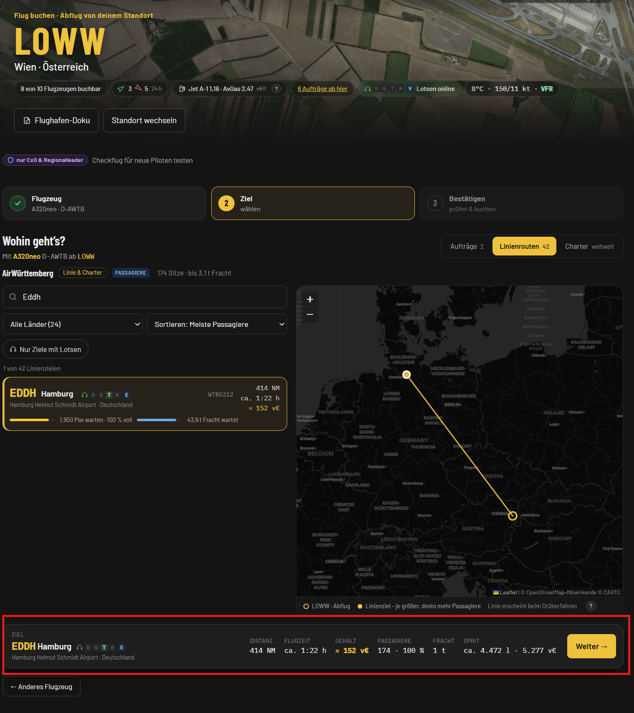Open the fuel price help question mark
The width and height of the screenshot is (634, 713).
coord(276,89)
